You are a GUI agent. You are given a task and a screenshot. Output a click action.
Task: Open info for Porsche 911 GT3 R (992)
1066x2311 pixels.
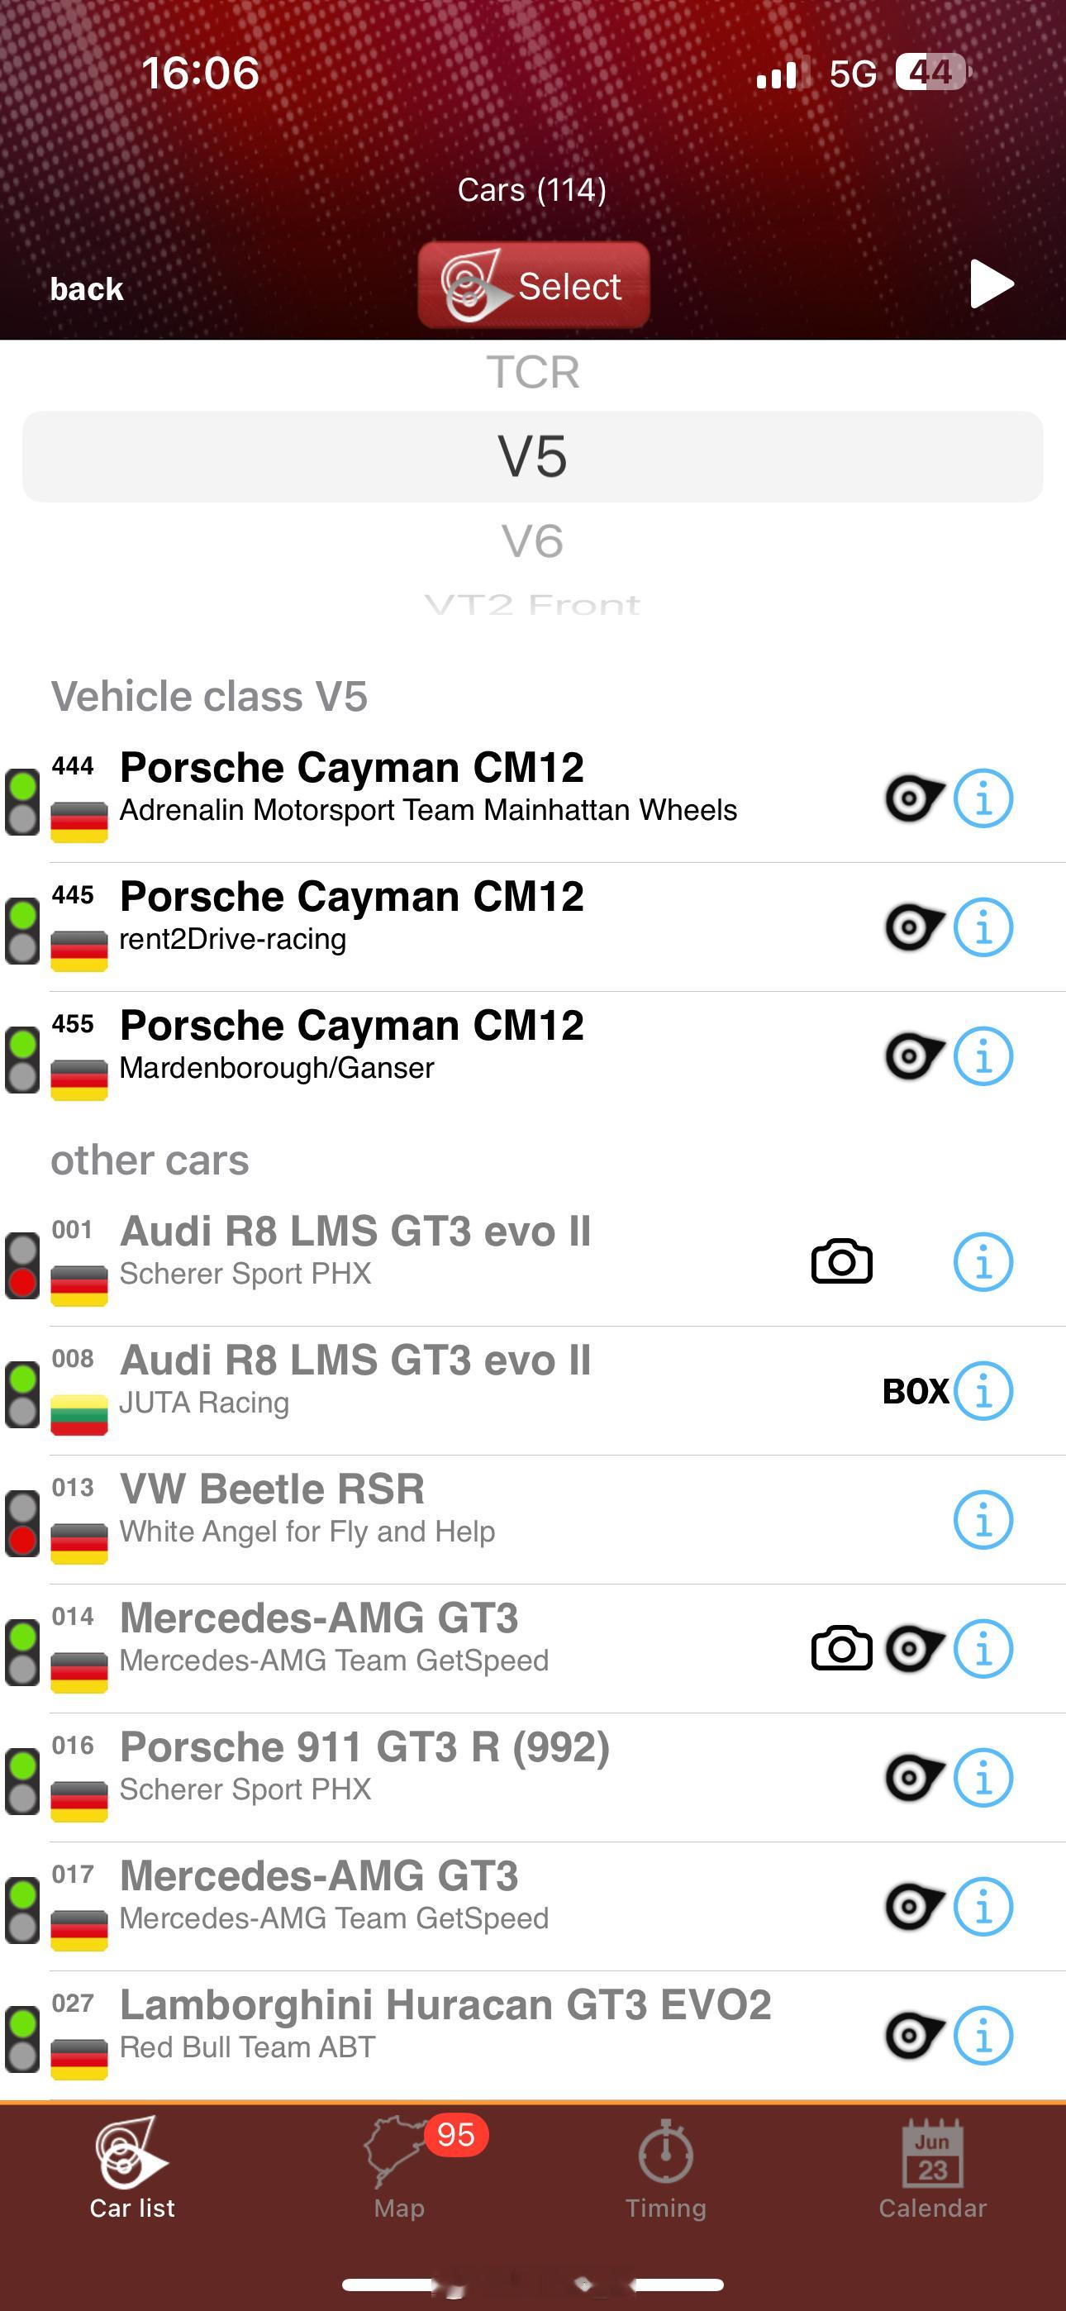tap(983, 1777)
